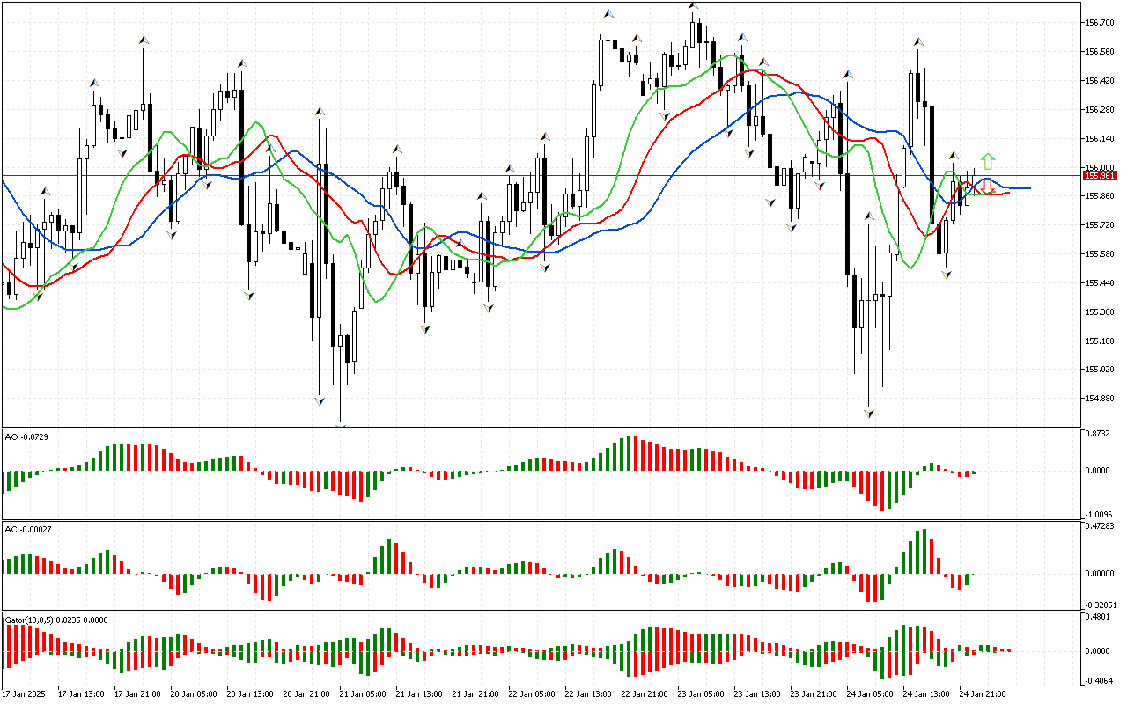Viewport: 1127px width, 704px height.
Task: Click the 21 Jan 13:00 time label
Action: point(417,694)
